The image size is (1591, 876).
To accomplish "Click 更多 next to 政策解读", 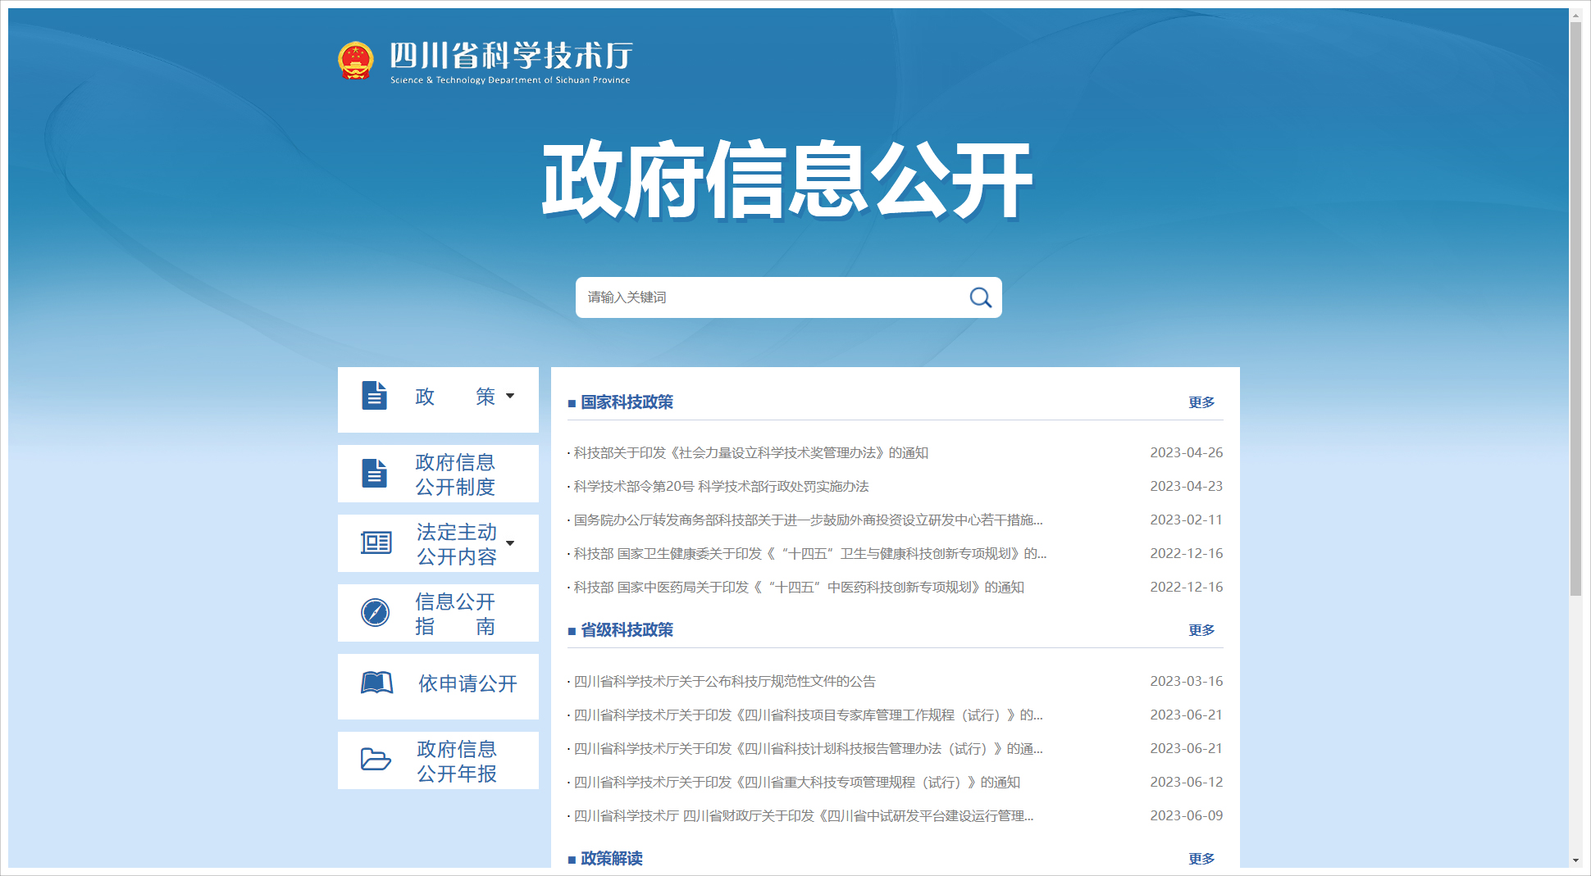I will 1201,858.
